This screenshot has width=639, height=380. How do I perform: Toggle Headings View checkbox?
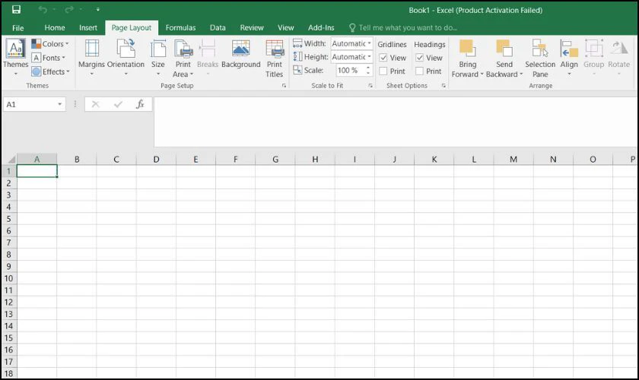419,58
